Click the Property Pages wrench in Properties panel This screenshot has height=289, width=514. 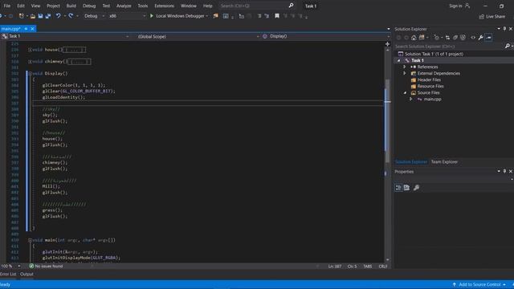pyautogui.click(x=416, y=187)
